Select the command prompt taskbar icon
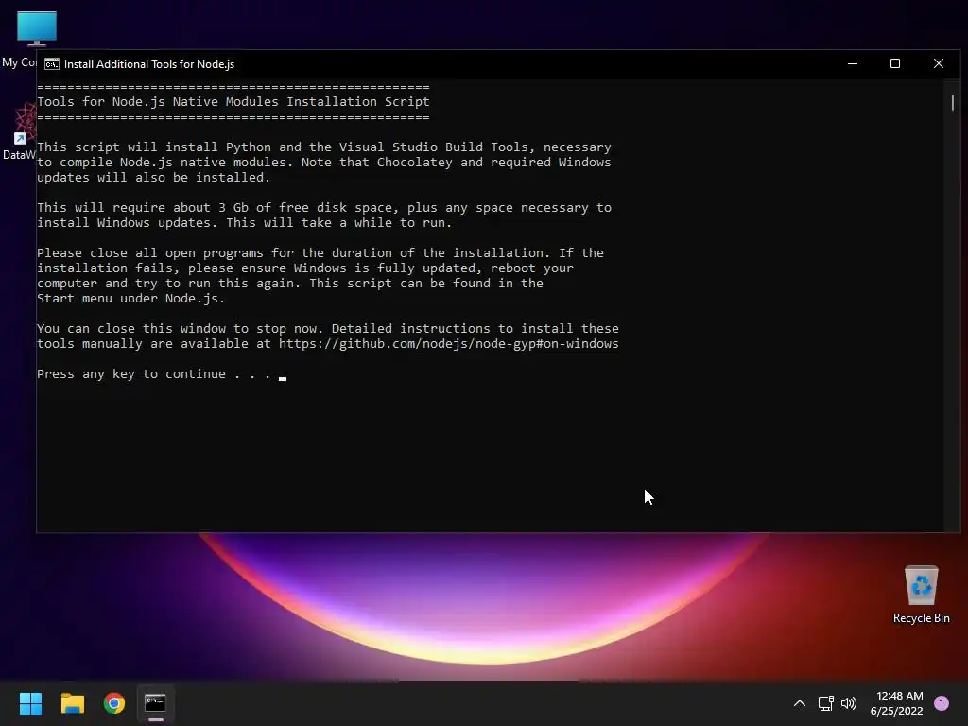This screenshot has width=968, height=726. coord(156,703)
